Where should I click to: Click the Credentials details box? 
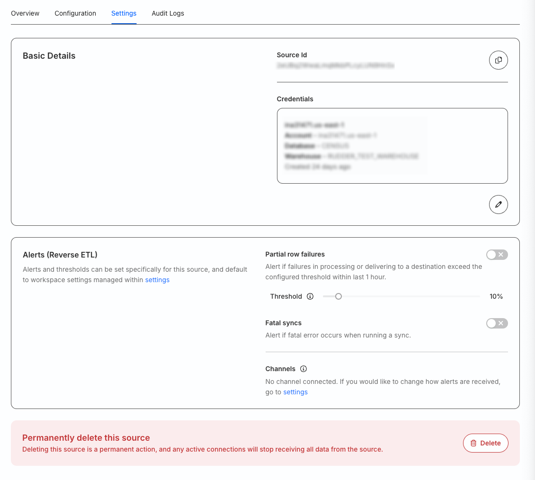pyautogui.click(x=392, y=146)
